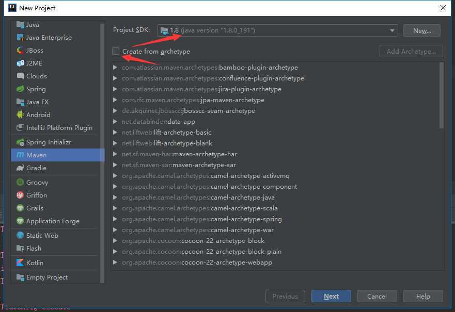This screenshot has height=312, width=455.
Task: Click the Static Web globe icon
Action: 20,235
